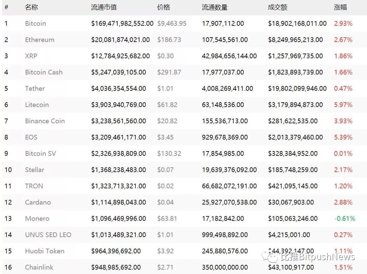
Task: Click Monero's -0.61% change value
Action: coord(345,219)
